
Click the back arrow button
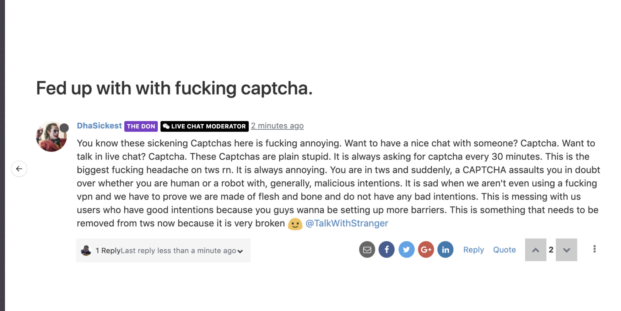click(19, 169)
